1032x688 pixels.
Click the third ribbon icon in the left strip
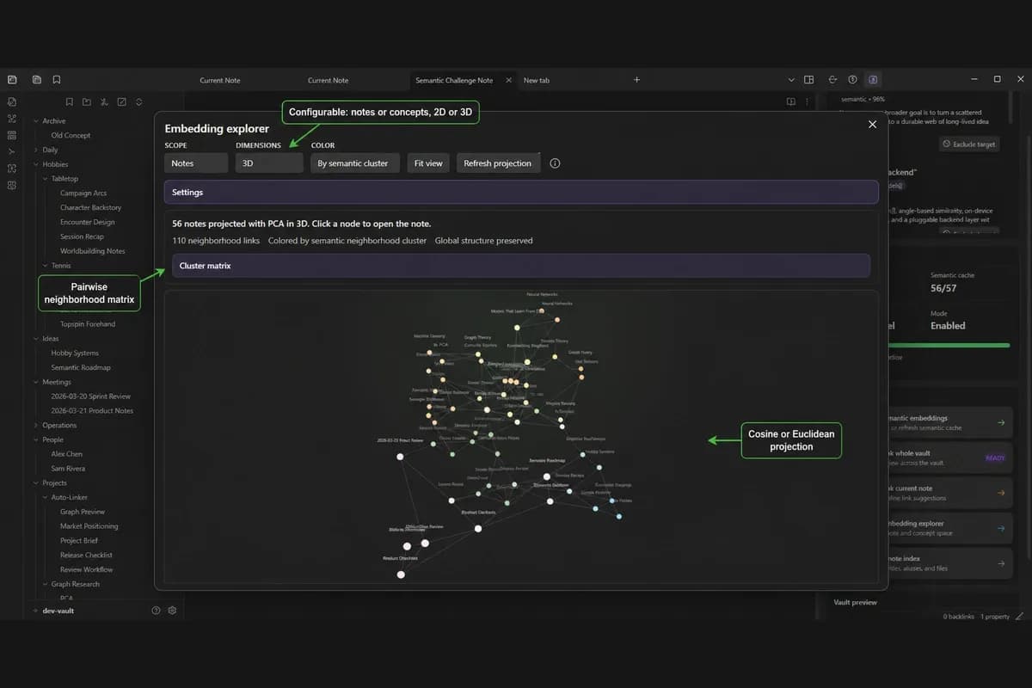12,135
